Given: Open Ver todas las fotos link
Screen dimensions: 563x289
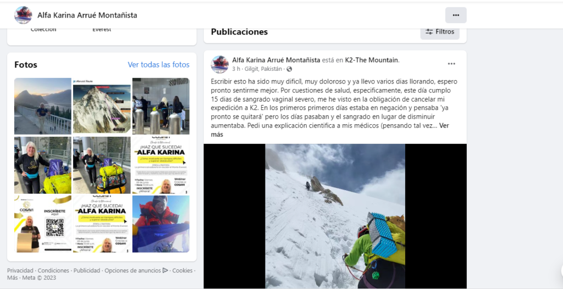Looking at the screenshot, I should [159, 65].
